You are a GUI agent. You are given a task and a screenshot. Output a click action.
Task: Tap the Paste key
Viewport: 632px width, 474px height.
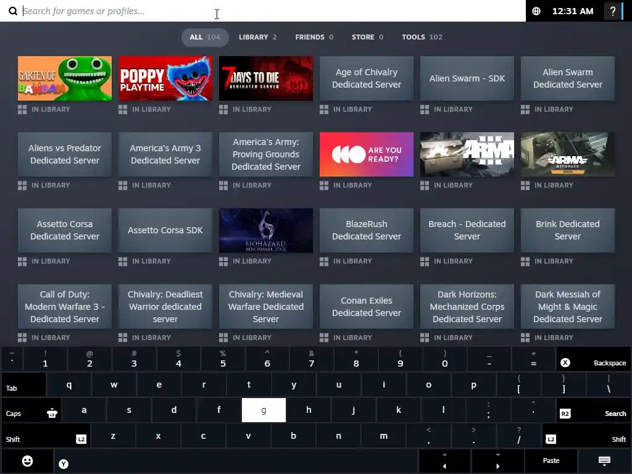click(551, 461)
